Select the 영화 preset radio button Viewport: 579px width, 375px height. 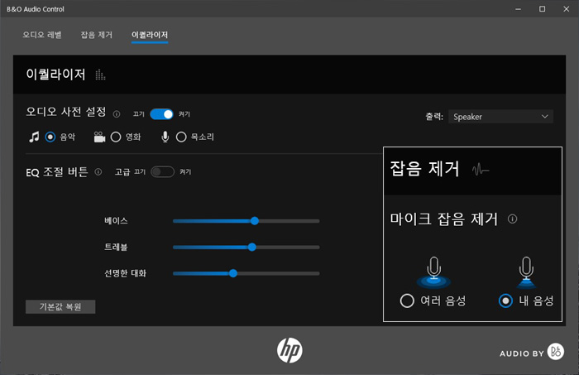(116, 137)
